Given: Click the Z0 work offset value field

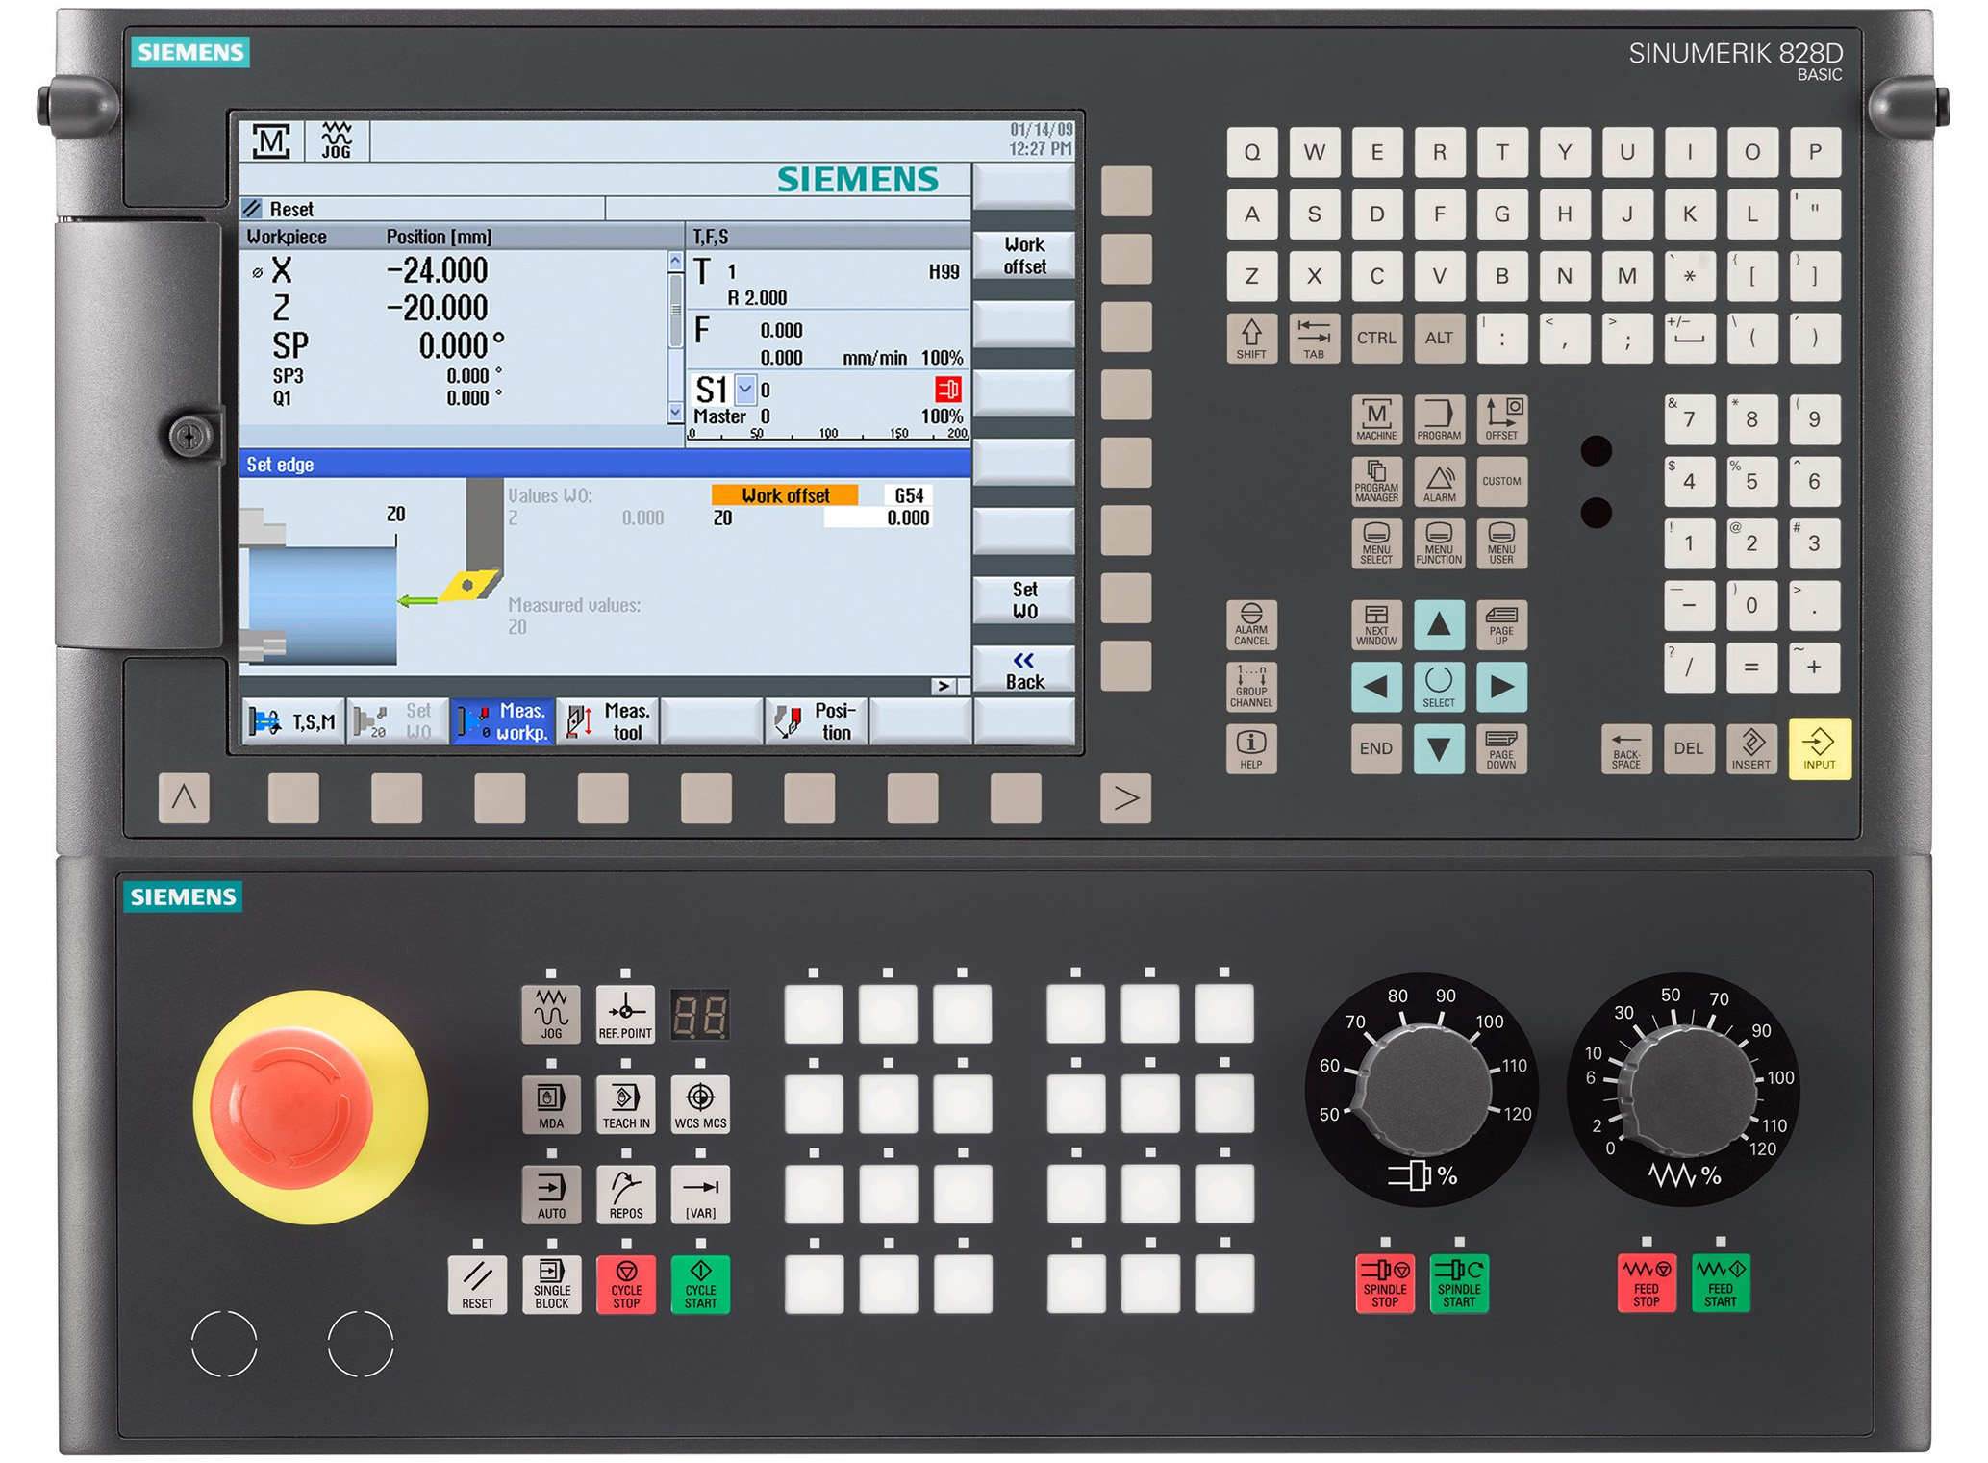Looking at the screenshot, I should click(x=880, y=517).
